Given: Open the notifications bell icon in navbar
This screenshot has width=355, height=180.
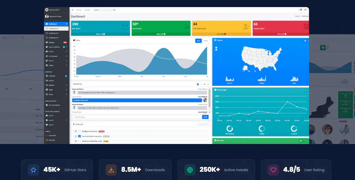Looking at the screenshot, I should [x=305, y=10].
